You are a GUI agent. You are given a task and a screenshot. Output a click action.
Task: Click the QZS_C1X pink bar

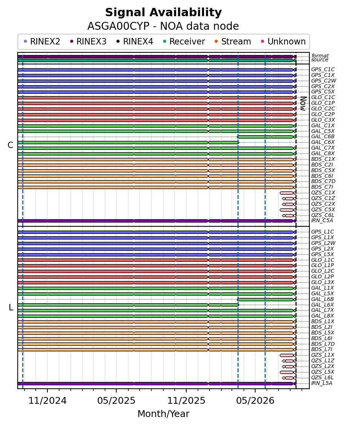(x=287, y=193)
